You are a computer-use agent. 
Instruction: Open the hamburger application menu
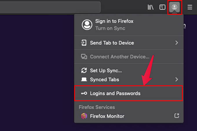190,7
